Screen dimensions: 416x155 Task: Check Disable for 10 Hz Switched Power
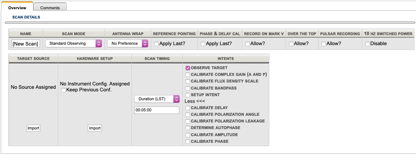[367, 44]
